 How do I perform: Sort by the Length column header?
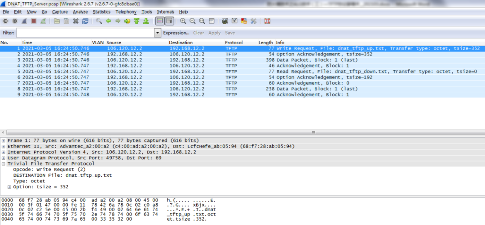[265, 42]
